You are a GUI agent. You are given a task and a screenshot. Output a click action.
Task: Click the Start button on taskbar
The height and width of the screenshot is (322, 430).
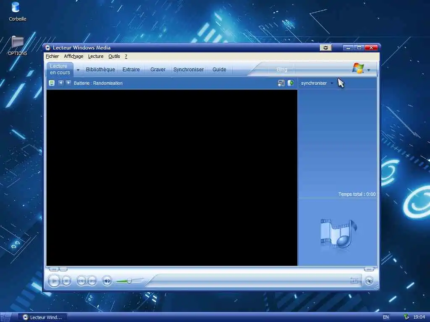pyautogui.click(x=5, y=317)
